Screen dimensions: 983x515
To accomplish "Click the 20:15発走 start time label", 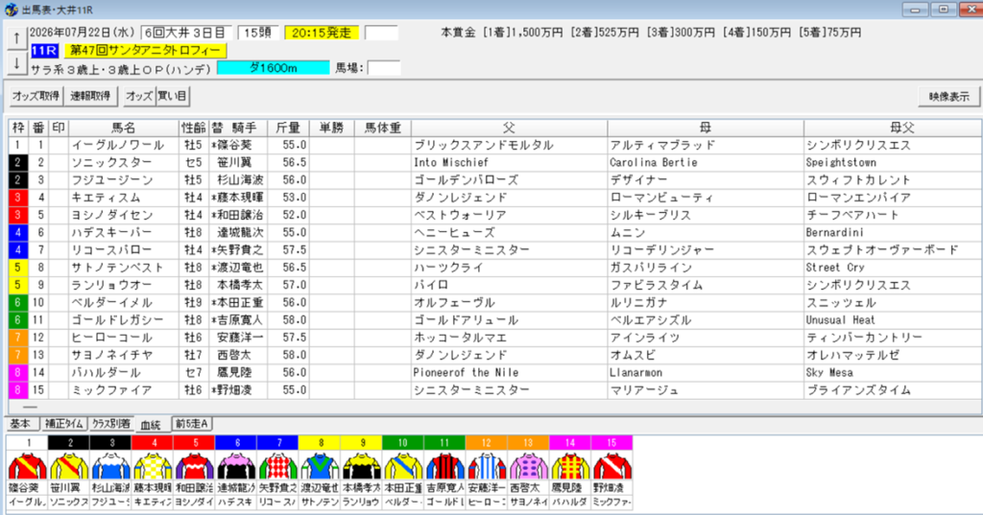I will pyautogui.click(x=322, y=33).
